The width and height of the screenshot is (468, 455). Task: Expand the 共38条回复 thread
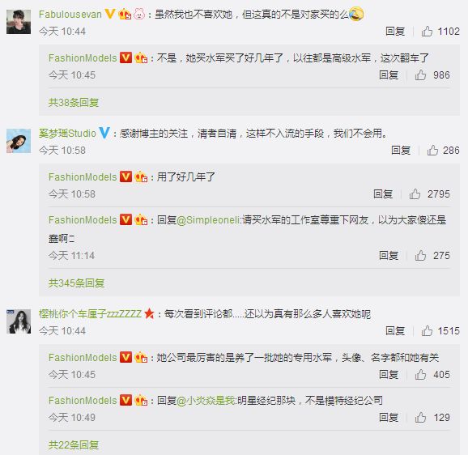pyautogui.click(x=74, y=103)
